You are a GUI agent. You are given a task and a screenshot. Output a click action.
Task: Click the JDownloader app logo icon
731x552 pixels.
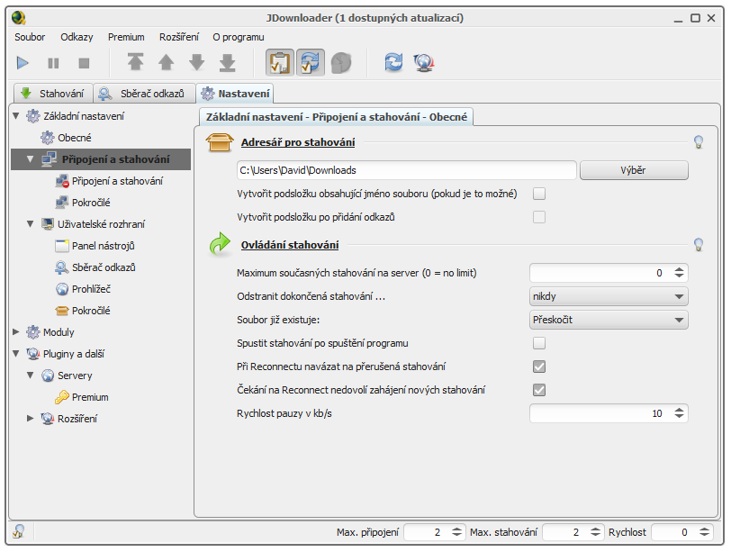click(x=19, y=18)
